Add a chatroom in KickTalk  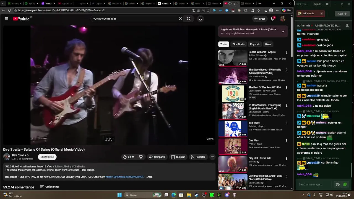pos(342,14)
